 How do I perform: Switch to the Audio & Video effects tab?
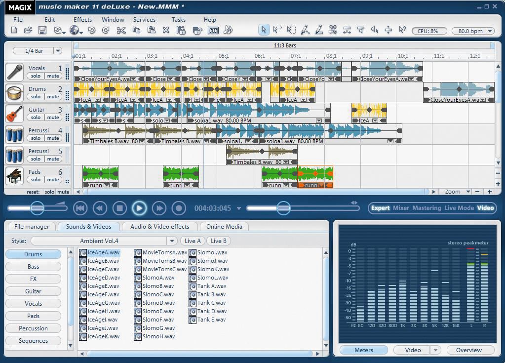coord(162,227)
